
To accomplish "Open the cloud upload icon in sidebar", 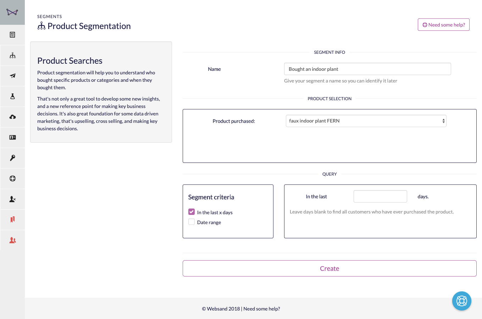I will tap(12, 117).
